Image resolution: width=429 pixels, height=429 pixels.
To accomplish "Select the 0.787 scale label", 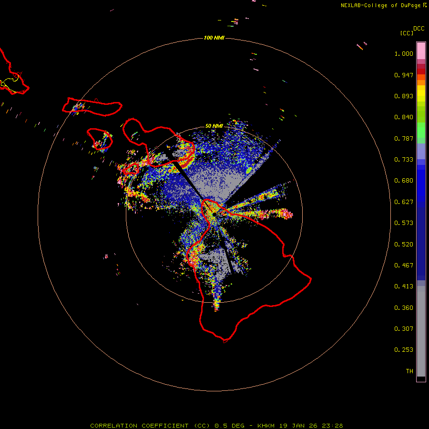I will pyautogui.click(x=404, y=138).
